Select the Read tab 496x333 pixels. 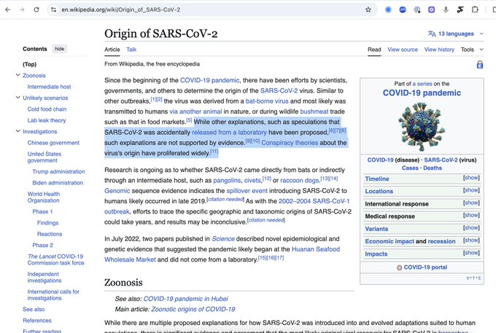pyautogui.click(x=374, y=50)
